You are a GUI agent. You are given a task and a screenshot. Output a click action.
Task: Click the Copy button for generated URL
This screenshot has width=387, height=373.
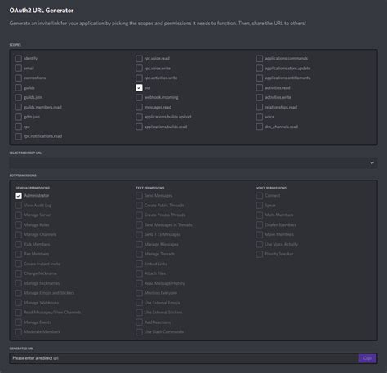[x=367, y=358]
